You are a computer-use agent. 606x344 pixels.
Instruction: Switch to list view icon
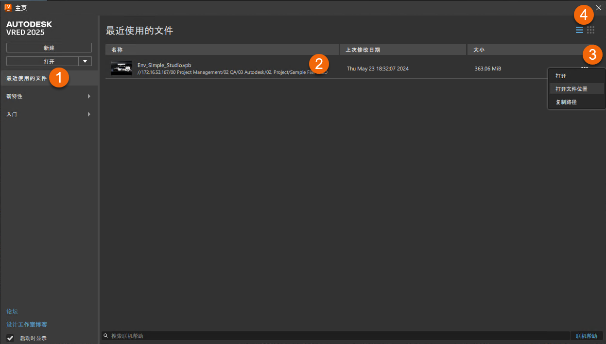(579, 30)
